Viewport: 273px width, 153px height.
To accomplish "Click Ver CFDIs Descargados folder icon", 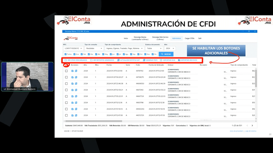I will 66,60.
